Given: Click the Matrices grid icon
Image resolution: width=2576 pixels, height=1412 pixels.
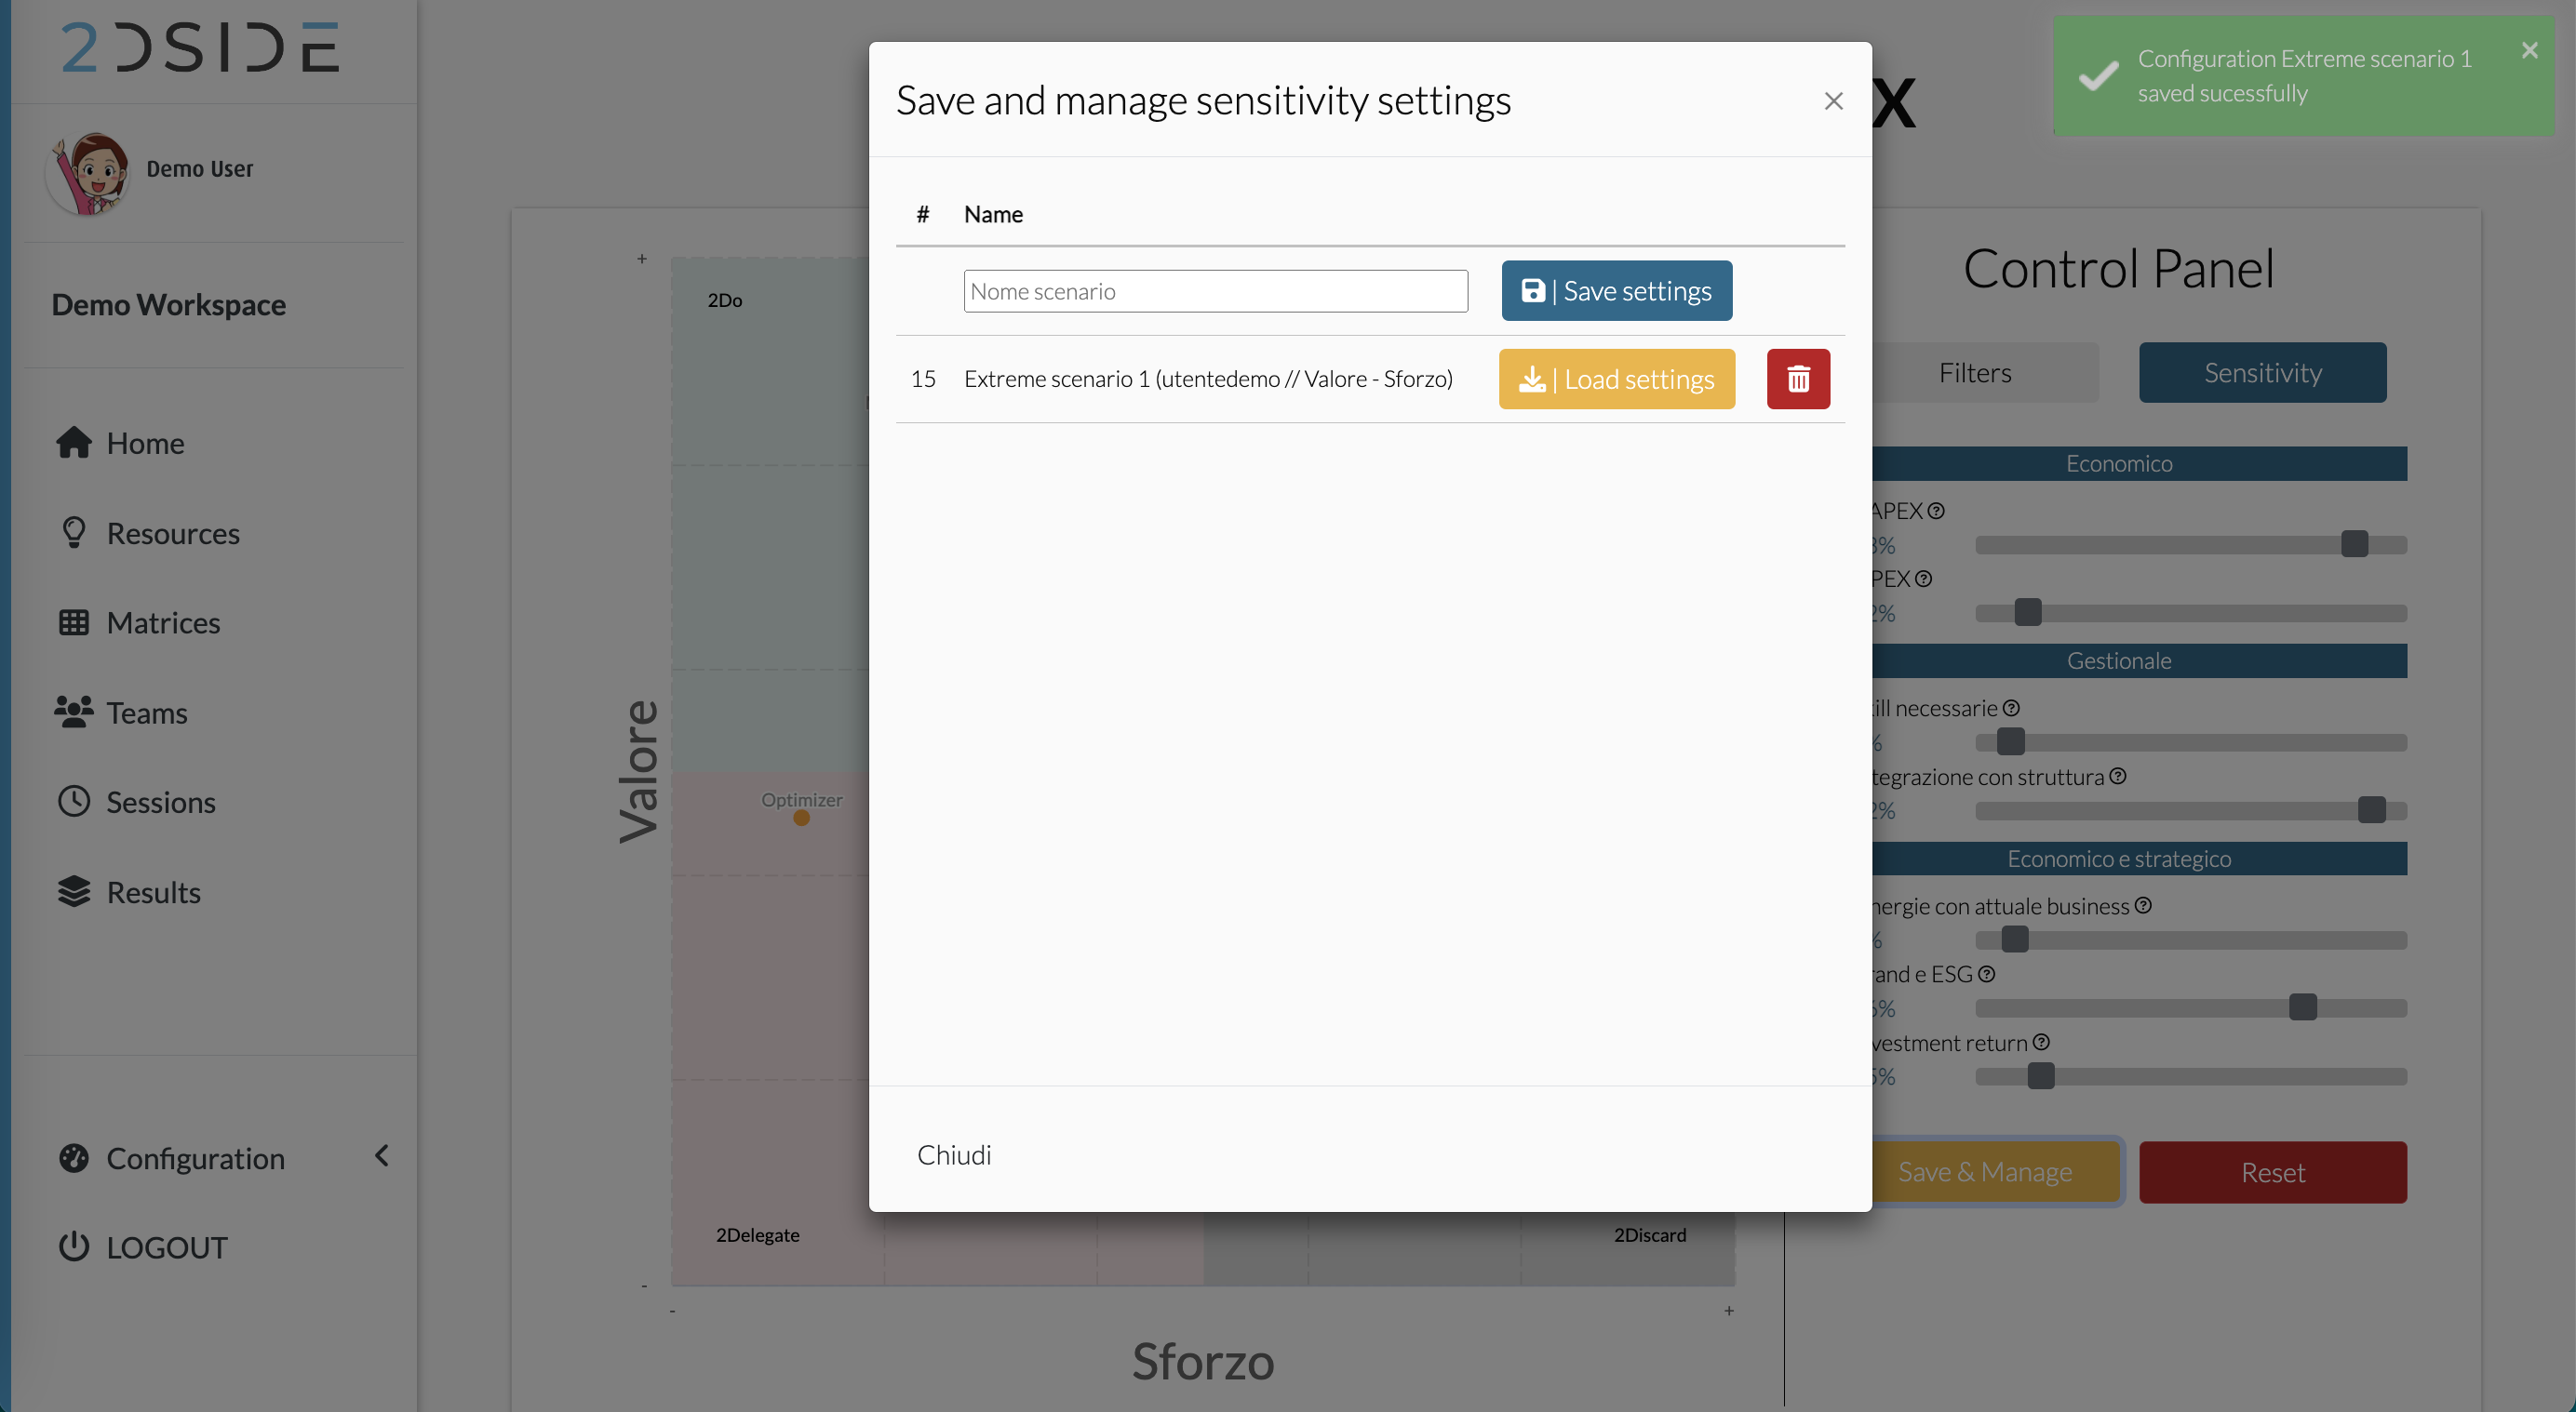Looking at the screenshot, I should coord(74,621).
